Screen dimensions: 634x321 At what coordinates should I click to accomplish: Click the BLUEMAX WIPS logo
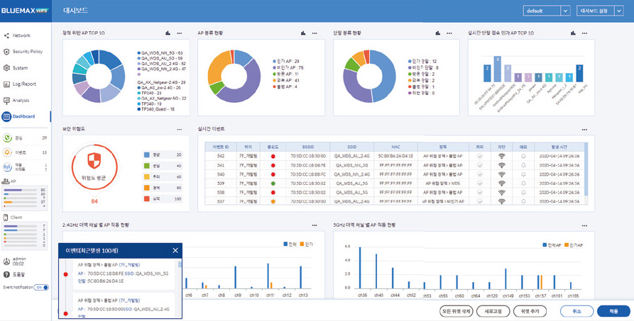pos(25,11)
